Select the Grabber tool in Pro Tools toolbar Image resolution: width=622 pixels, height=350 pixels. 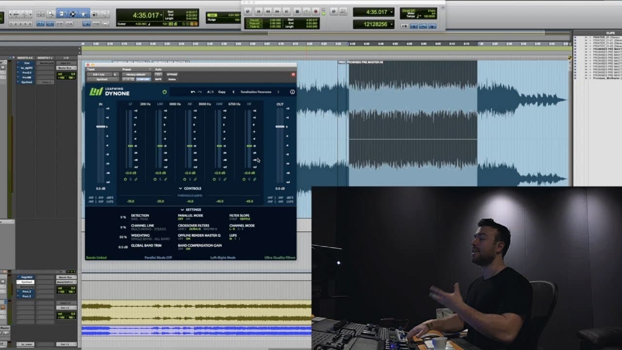click(83, 14)
